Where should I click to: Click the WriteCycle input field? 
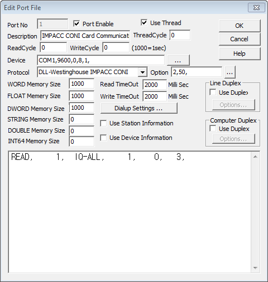click(116, 47)
